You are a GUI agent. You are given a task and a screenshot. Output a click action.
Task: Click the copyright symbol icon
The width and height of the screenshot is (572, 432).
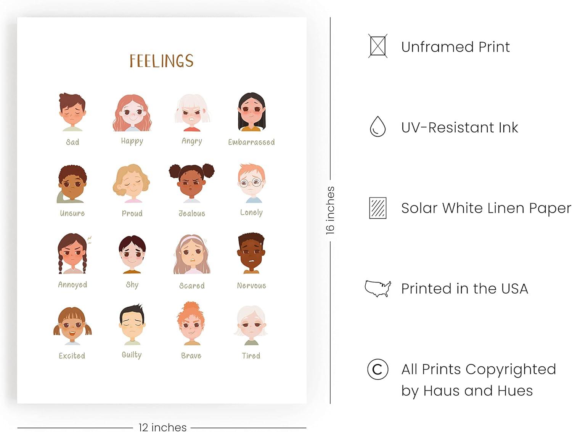pyautogui.click(x=378, y=369)
